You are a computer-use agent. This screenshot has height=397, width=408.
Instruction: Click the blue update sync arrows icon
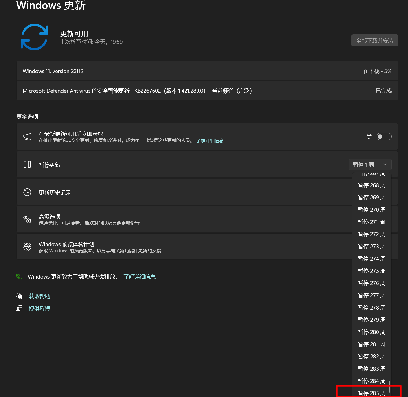pyautogui.click(x=35, y=37)
